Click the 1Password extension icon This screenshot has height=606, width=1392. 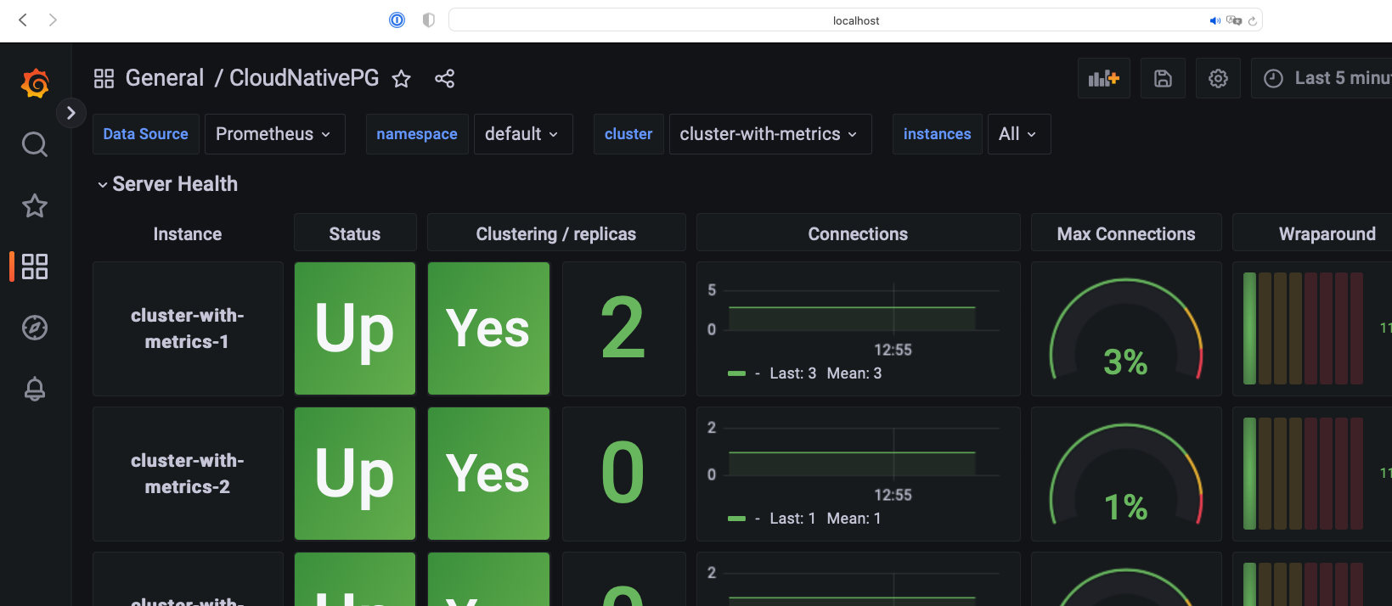[x=397, y=20]
